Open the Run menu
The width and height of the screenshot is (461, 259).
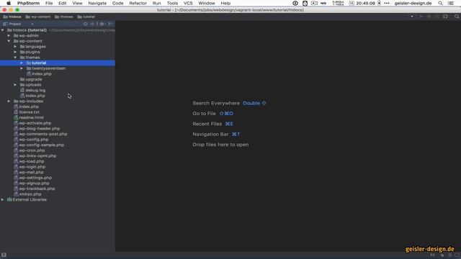(157, 3)
